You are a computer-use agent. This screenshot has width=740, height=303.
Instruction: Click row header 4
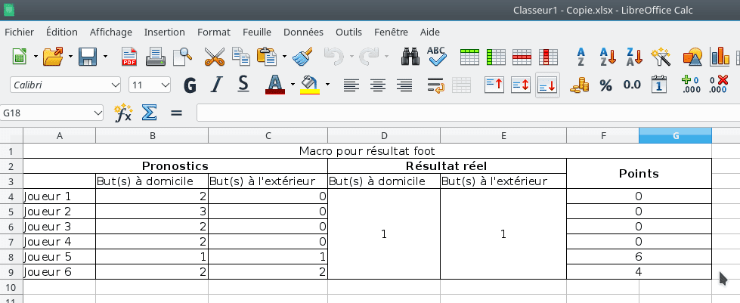(11, 196)
